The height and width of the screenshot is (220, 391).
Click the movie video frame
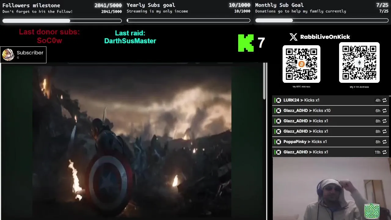[132, 141]
